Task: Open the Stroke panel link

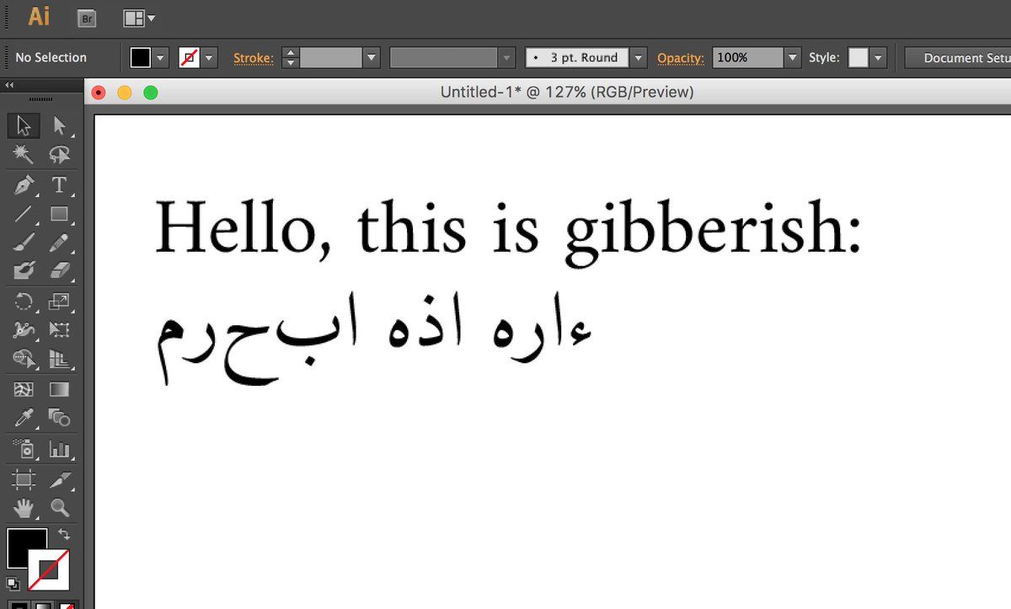Action: (253, 58)
